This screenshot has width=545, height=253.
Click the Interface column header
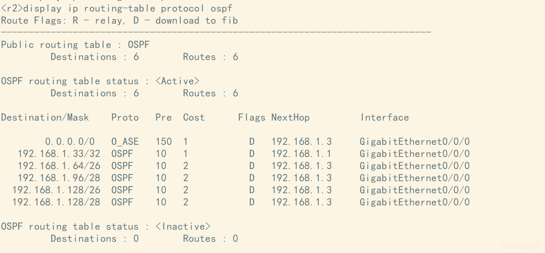[x=385, y=118]
